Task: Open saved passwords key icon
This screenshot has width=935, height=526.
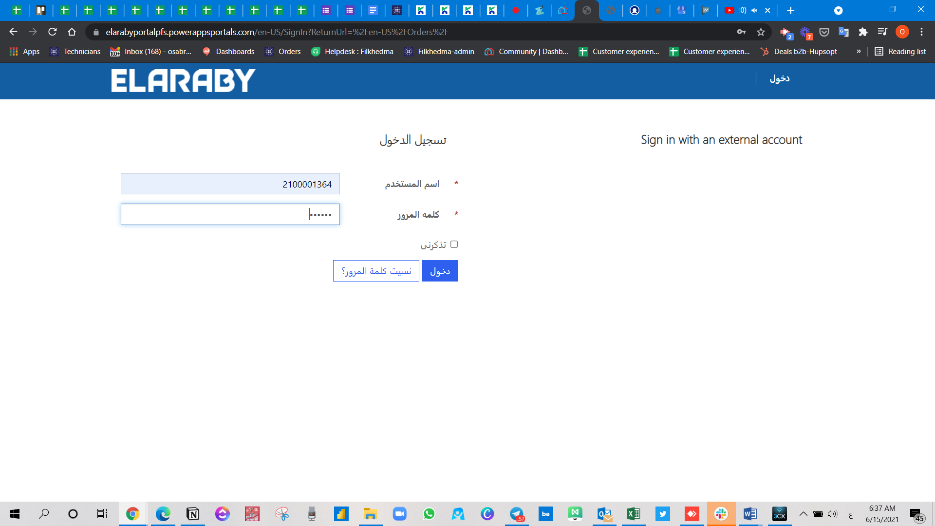Action: pyautogui.click(x=741, y=32)
